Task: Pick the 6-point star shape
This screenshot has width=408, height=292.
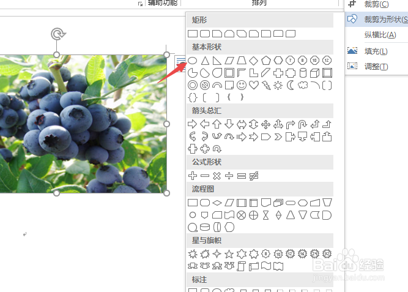Action: point(242,253)
